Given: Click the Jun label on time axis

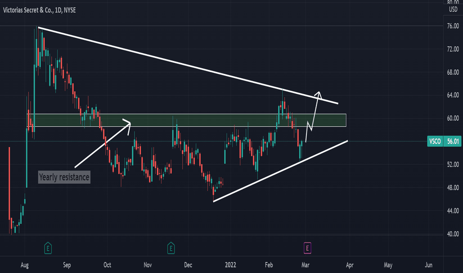Looking at the screenshot, I should click(x=428, y=265).
